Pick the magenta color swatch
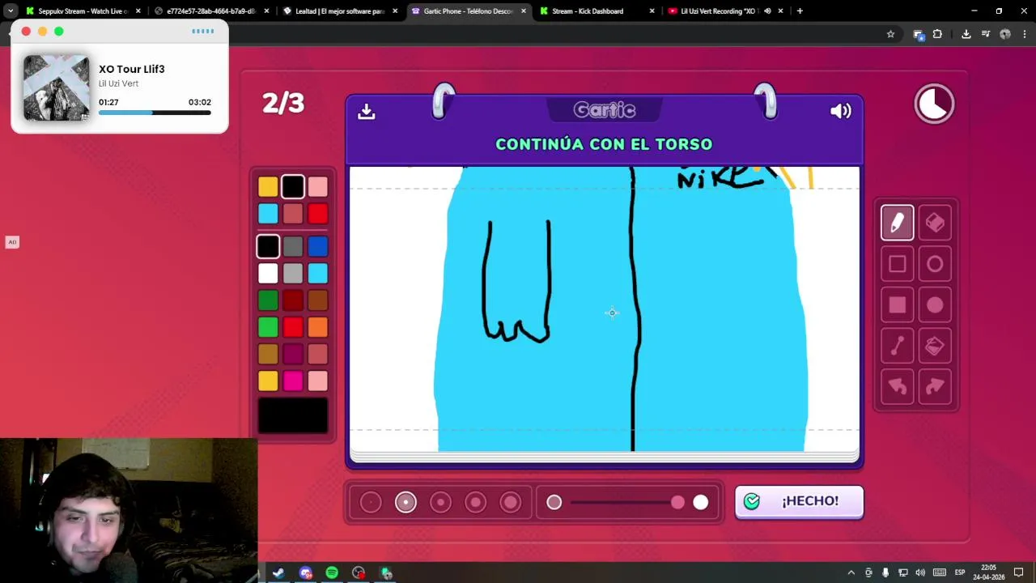The height and width of the screenshot is (583, 1036). point(293,381)
